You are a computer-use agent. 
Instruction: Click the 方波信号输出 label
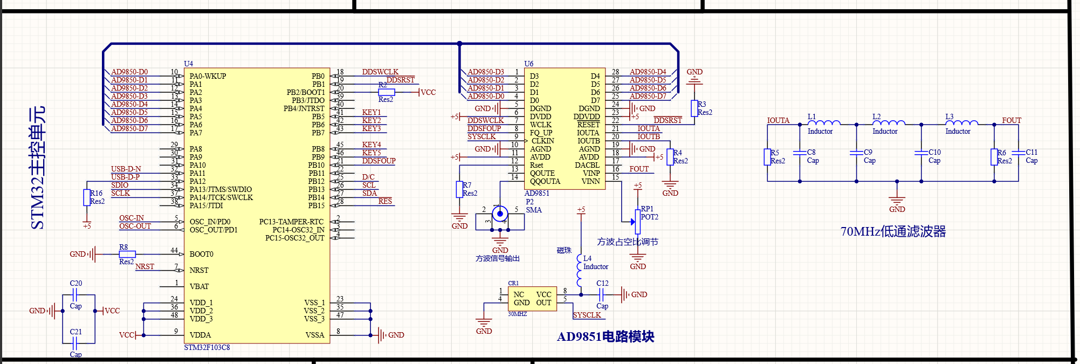[x=498, y=259]
